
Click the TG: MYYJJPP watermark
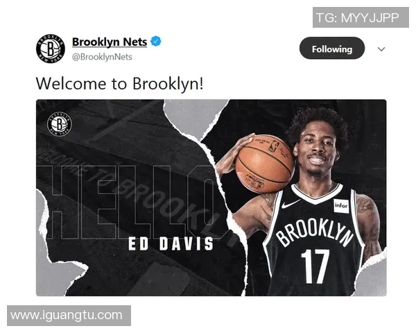click(361, 17)
